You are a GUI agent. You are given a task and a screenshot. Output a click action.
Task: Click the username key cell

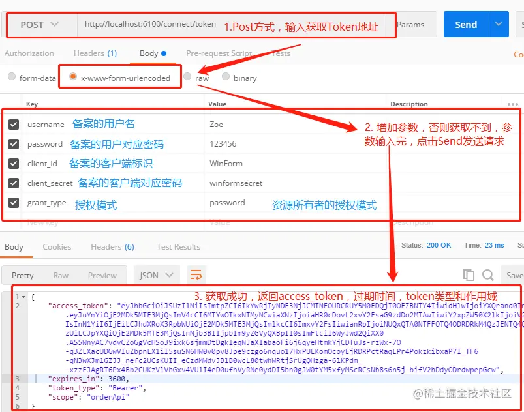(113, 125)
